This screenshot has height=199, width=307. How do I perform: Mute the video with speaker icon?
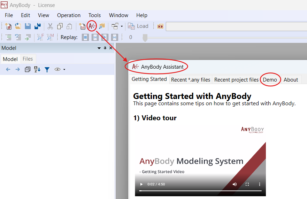pos(235,184)
